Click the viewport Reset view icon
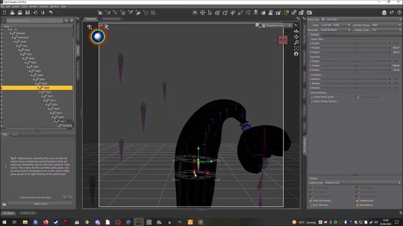The height and width of the screenshot is (226, 403). click(x=296, y=53)
